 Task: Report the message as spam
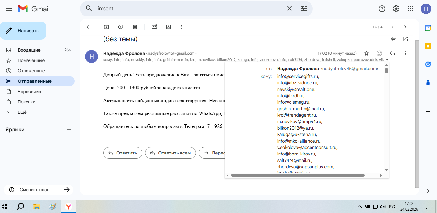click(121, 27)
